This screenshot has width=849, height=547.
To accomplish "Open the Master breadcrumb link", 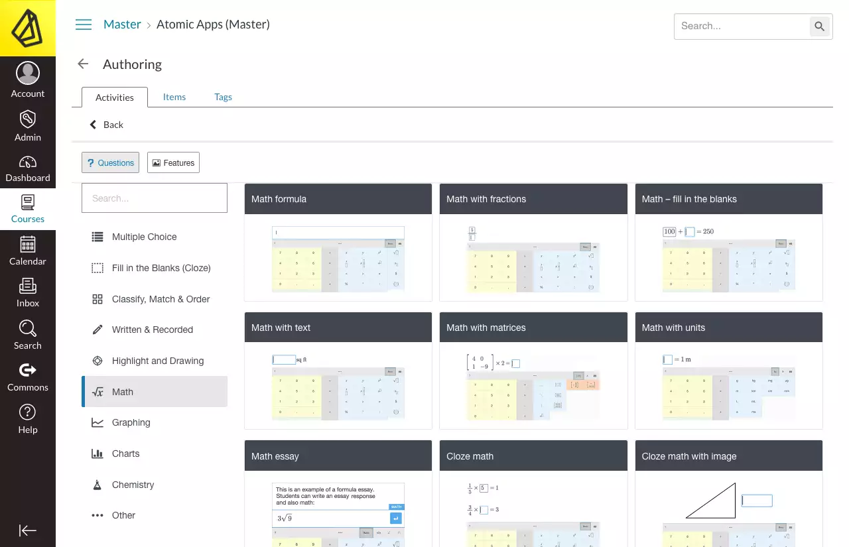I will [122, 25].
